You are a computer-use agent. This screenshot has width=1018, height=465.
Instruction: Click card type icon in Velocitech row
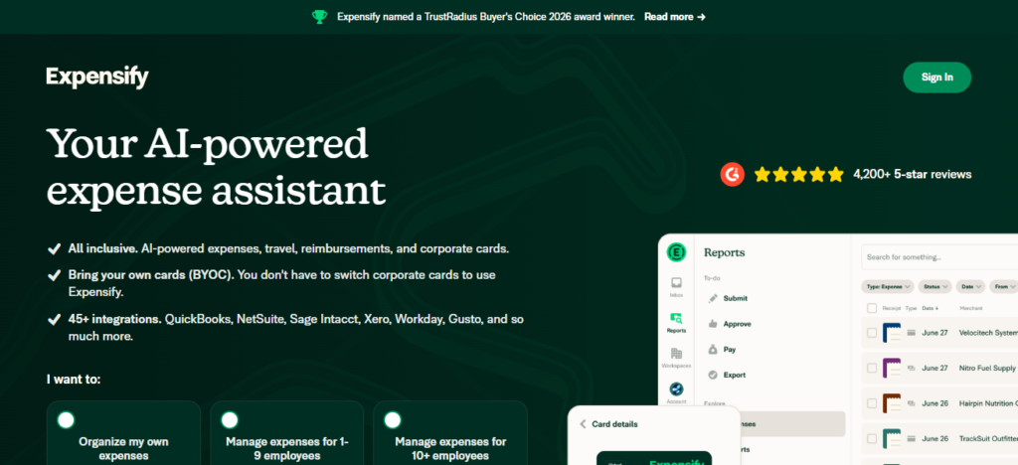click(911, 333)
